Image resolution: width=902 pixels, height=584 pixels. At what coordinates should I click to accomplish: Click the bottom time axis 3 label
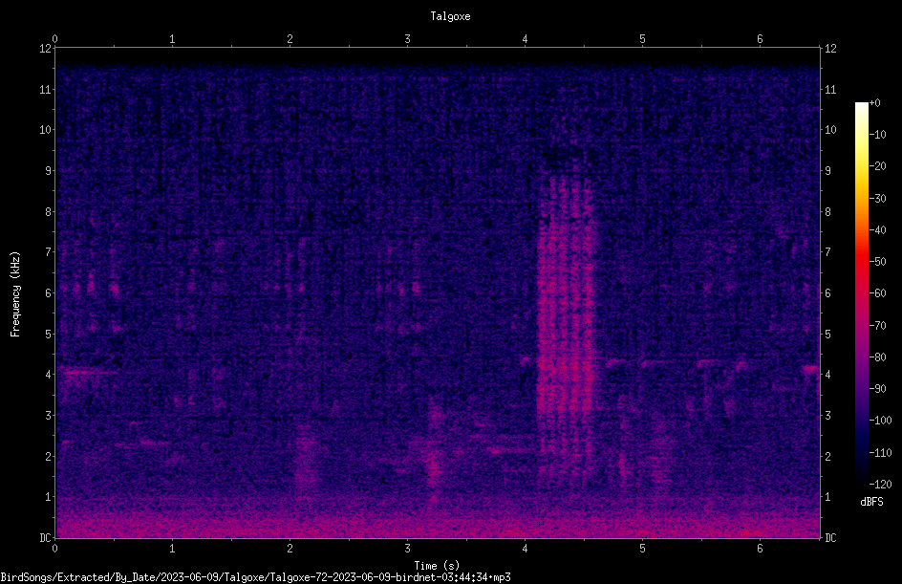(407, 549)
